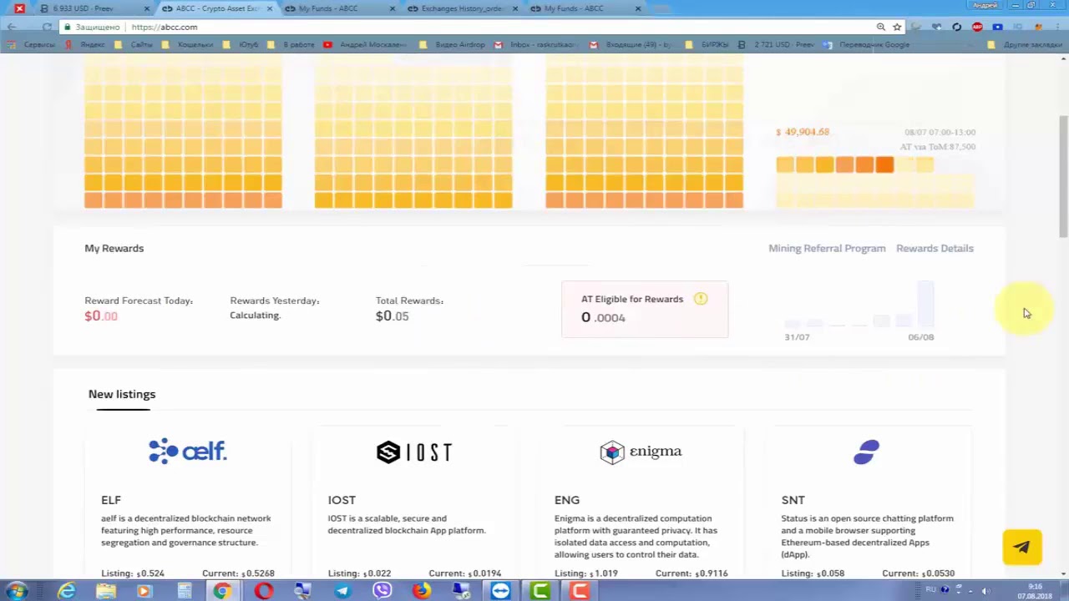The width and height of the screenshot is (1069, 601).
Task: Select the New listings tab
Action: 122,394
